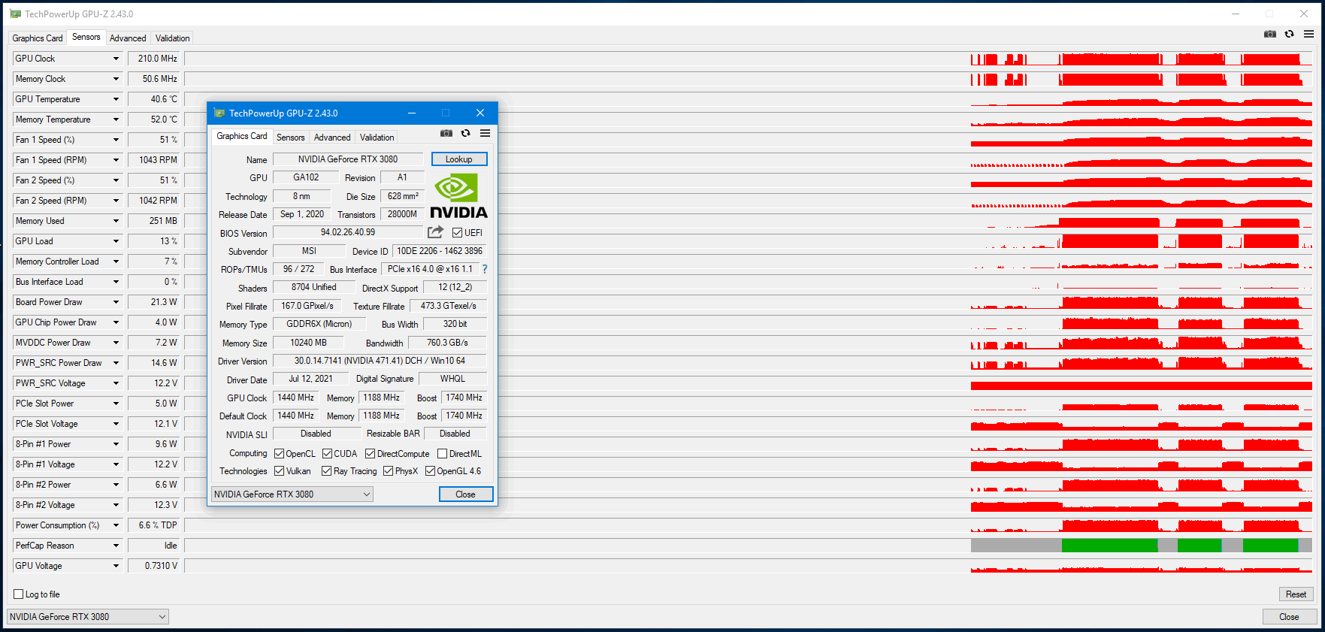Click refresh icon in the front GPU-Z window

pos(466,133)
